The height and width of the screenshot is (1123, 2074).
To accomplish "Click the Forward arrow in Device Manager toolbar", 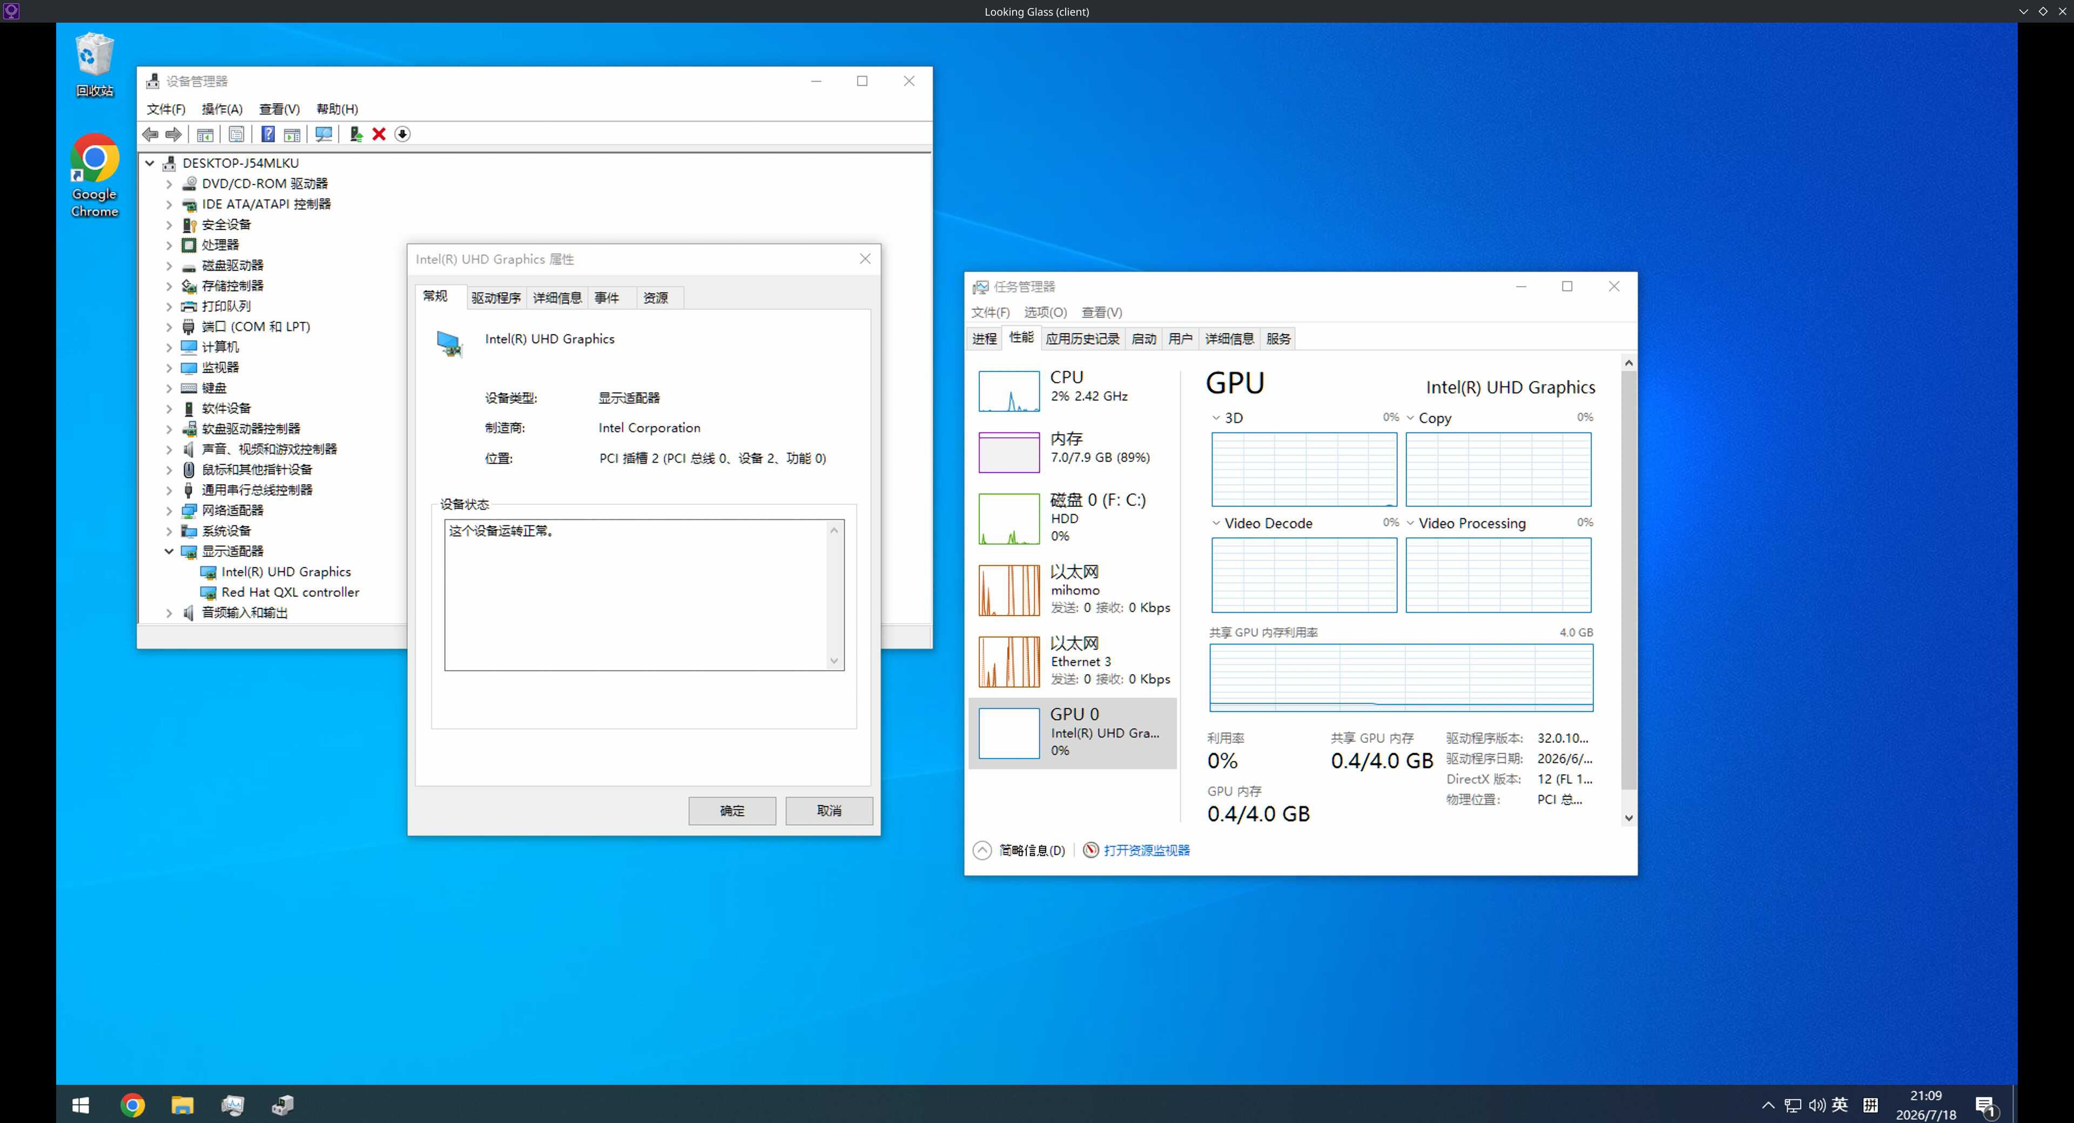I will [x=174, y=134].
